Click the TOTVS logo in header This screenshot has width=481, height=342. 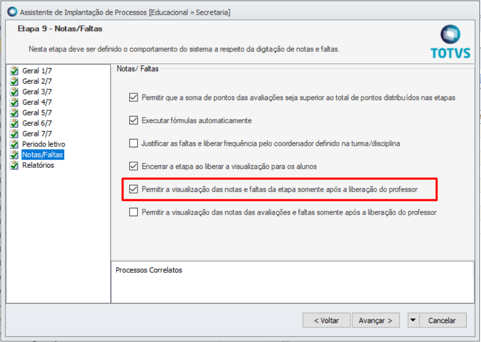[x=450, y=42]
